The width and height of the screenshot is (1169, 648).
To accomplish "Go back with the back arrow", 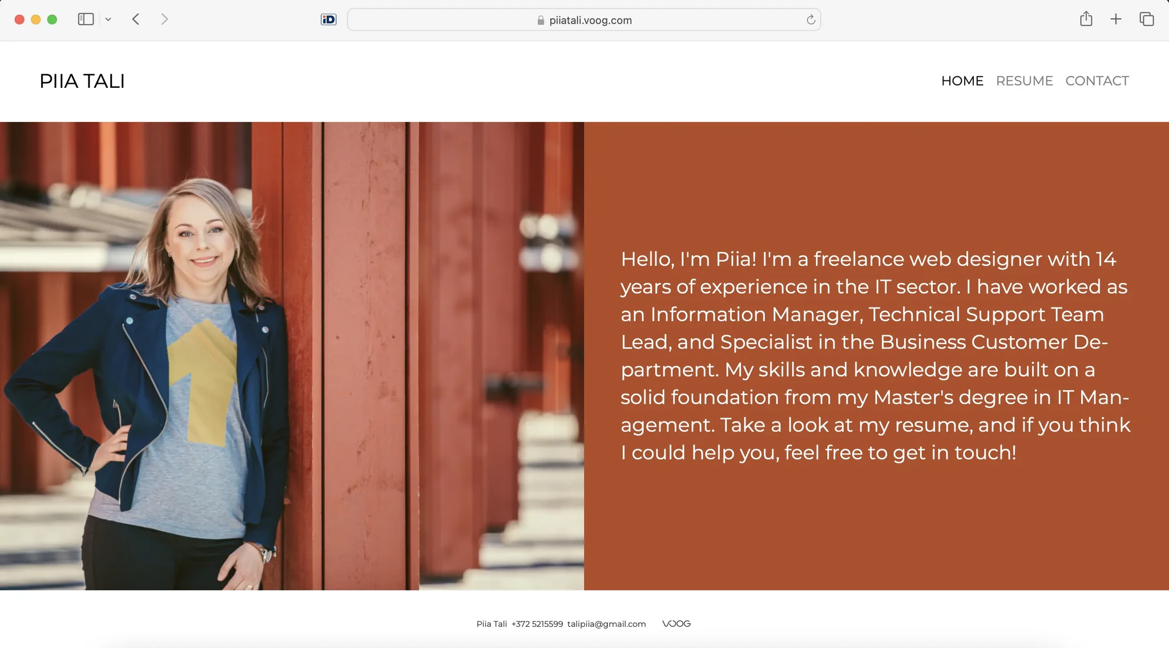I will pyautogui.click(x=136, y=19).
